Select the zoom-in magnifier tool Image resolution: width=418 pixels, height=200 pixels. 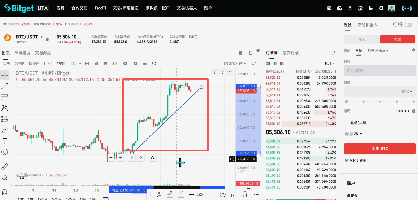pyautogui.click(x=5, y=177)
